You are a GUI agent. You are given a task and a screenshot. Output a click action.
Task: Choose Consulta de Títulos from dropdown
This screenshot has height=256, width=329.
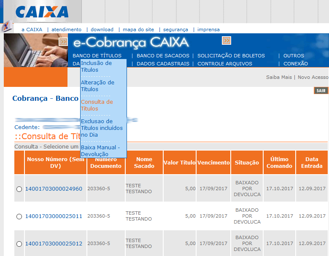97,105
